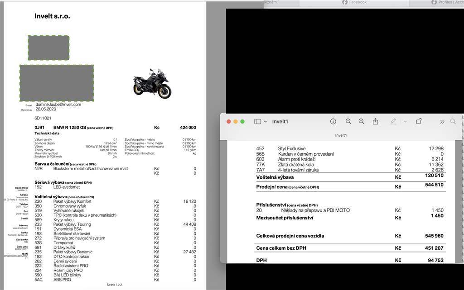Close the Invelt1 Preview window
Viewport: 464px width, 290px height.
tap(229, 122)
